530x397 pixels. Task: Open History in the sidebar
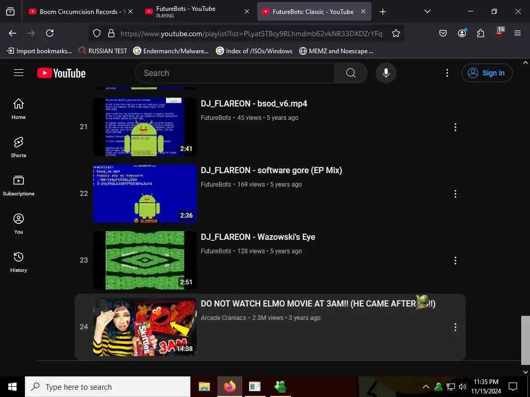coord(19,262)
